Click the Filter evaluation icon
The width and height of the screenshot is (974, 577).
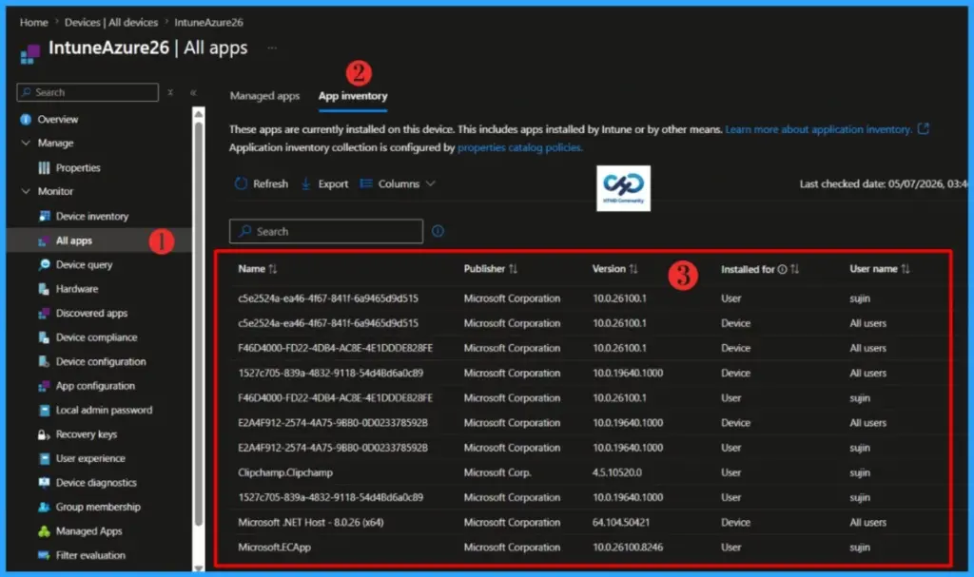pos(44,555)
